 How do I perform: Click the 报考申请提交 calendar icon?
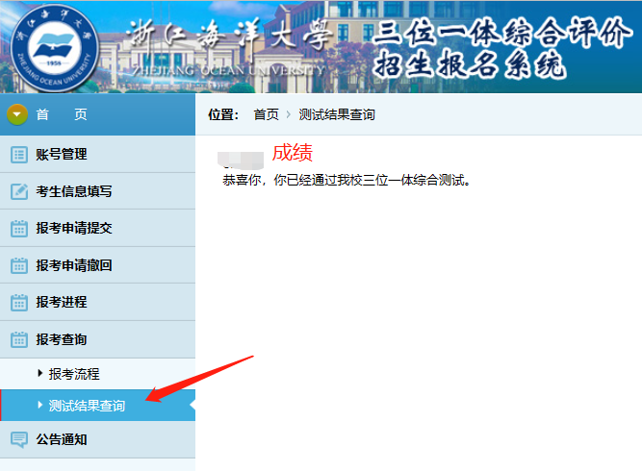coord(19,229)
